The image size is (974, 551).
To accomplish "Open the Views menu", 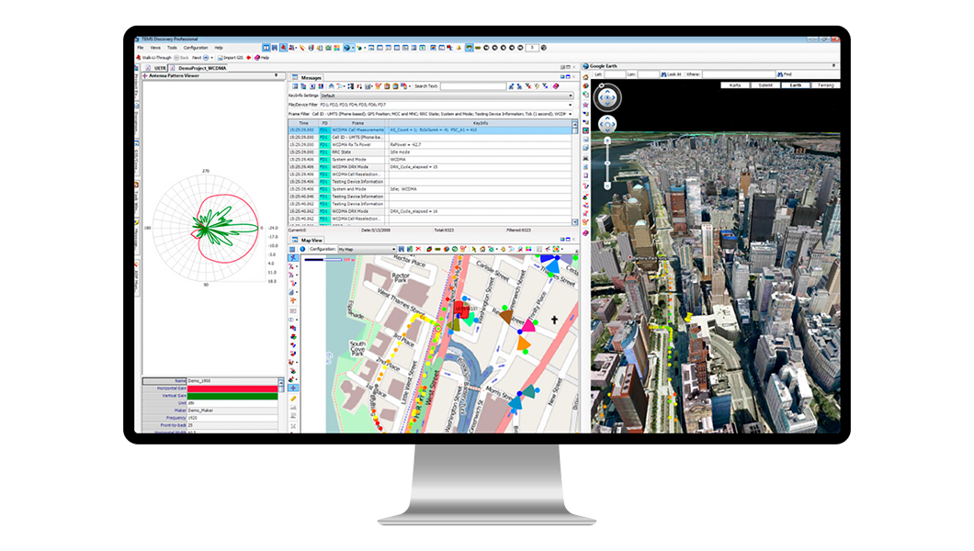I will point(155,48).
